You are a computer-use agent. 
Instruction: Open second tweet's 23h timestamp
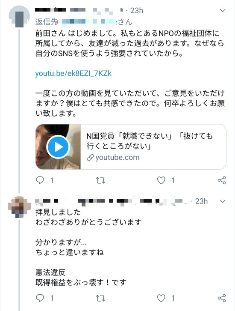tap(201, 201)
